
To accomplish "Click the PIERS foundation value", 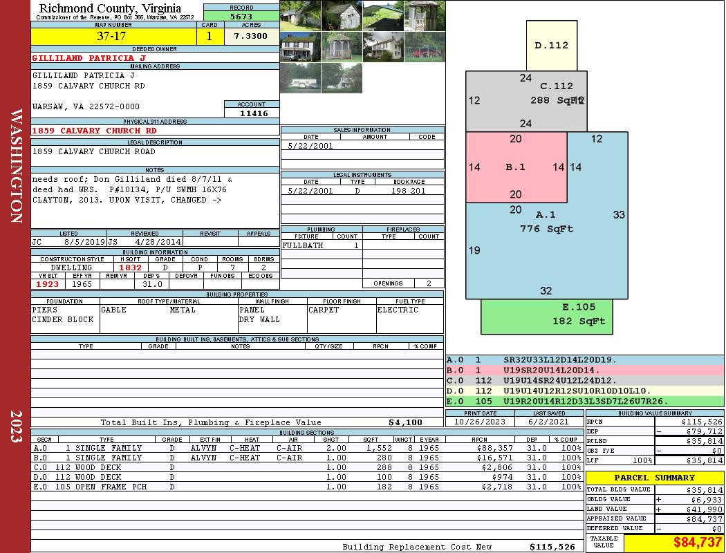I will [45, 310].
